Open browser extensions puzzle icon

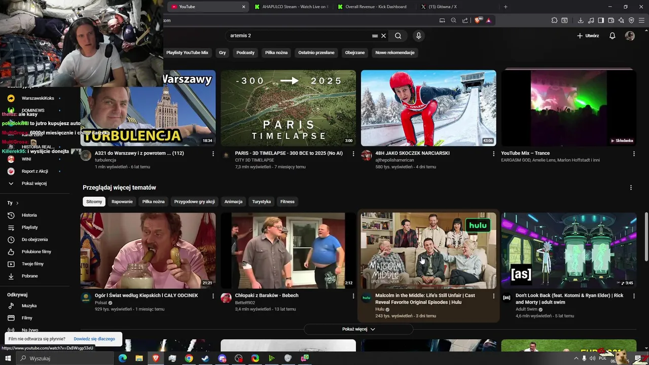[x=554, y=20]
